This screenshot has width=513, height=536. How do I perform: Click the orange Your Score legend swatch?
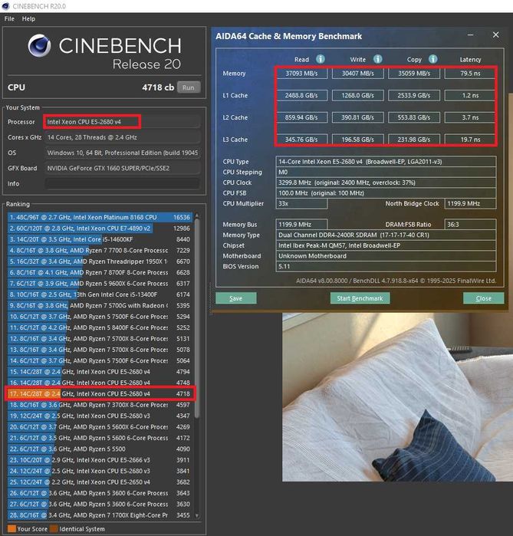12,529
